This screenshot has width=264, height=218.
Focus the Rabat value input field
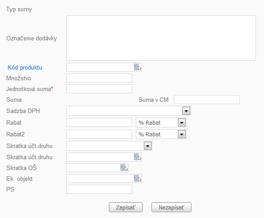pos(99,122)
